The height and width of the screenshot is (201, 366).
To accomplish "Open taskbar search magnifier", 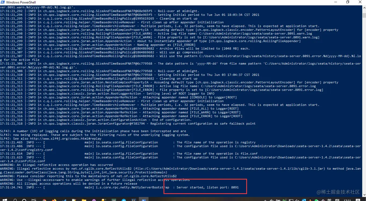I will point(15,200).
